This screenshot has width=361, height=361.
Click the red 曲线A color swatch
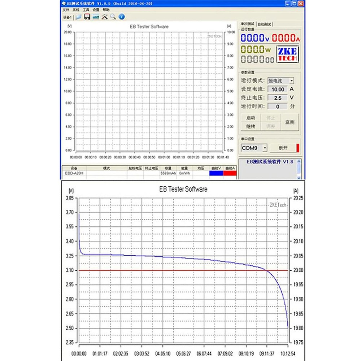230,173
